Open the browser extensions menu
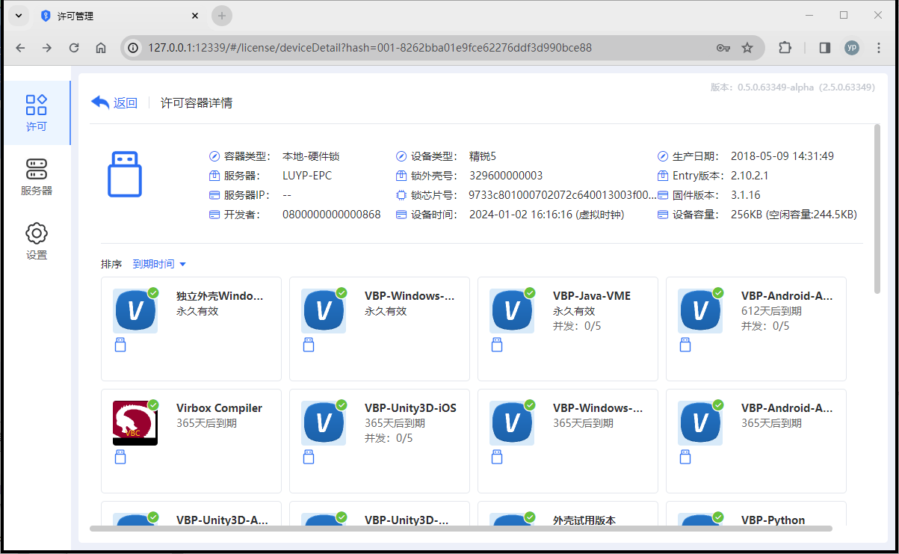 coord(785,48)
